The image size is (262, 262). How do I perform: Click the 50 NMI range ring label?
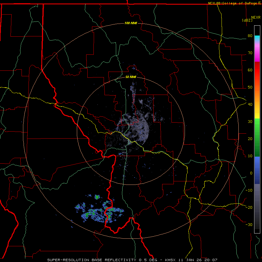(131, 77)
